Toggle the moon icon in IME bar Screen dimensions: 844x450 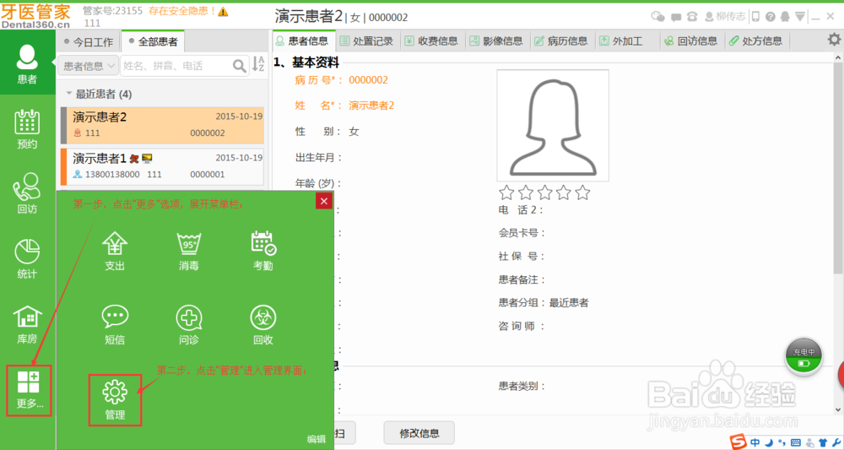[770, 442]
